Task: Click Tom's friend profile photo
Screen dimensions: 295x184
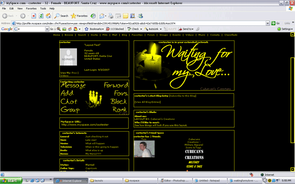Action: (144, 149)
